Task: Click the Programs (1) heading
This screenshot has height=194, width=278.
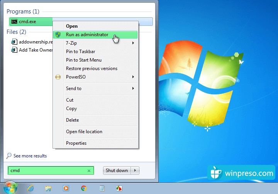Action: pos(23,12)
